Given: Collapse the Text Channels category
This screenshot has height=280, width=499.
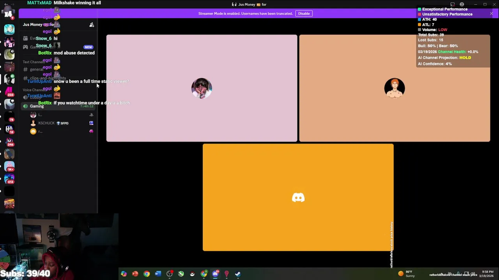Looking at the screenshot, I should [x=34, y=62].
